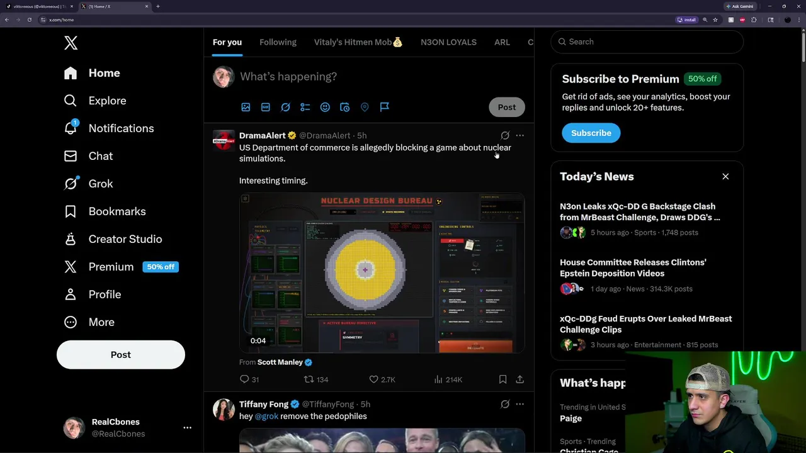Open the More menu in sidebar
Screen dimensions: 806x453
pyautogui.click(x=89, y=322)
